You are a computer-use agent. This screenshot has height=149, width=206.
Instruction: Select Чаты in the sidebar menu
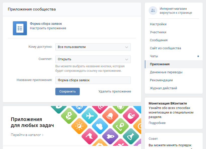pyautogui.click(x=154, y=56)
